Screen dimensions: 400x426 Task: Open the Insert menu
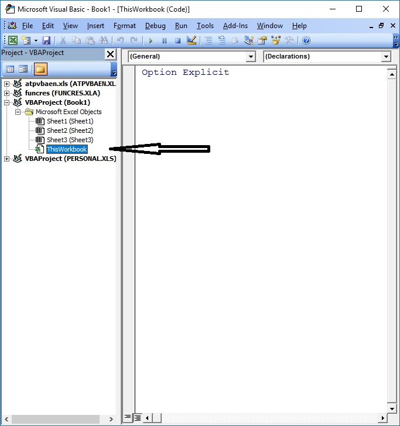[95, 26]
